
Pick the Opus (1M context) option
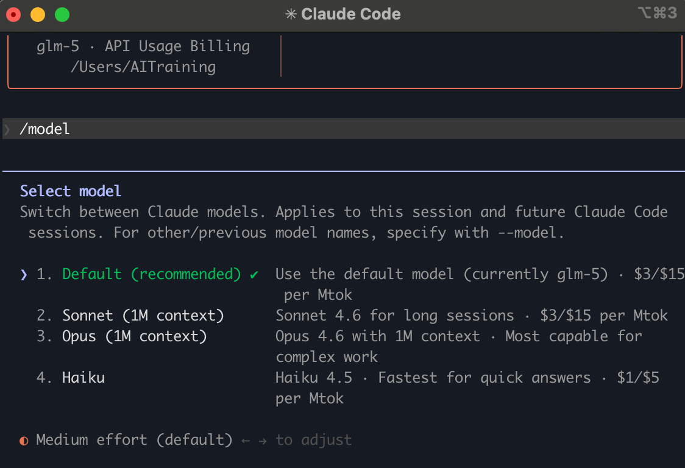[135, 336]
